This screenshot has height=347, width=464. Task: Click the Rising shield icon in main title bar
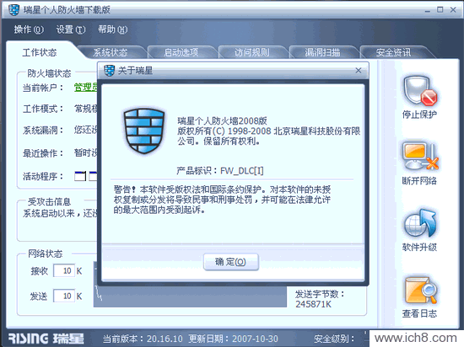point(13,10)
